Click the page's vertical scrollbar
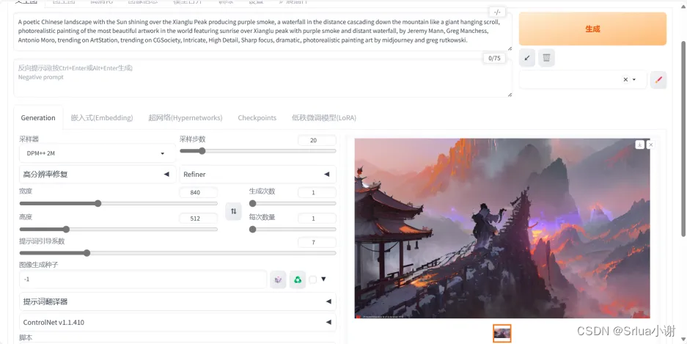Viewport: 687px width, 344px height. pos(683,139)
